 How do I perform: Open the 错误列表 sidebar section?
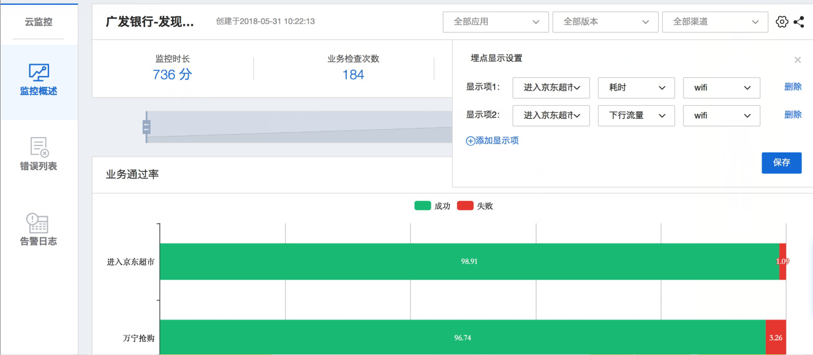coord(39,154)
